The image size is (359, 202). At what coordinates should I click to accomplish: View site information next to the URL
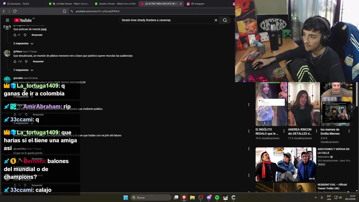[x=72, y=11]
